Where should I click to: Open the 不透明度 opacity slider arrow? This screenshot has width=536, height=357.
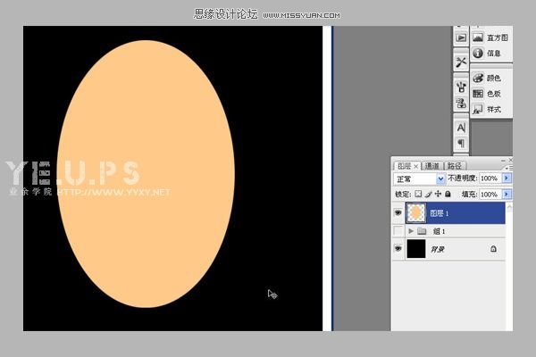point(507,178)
